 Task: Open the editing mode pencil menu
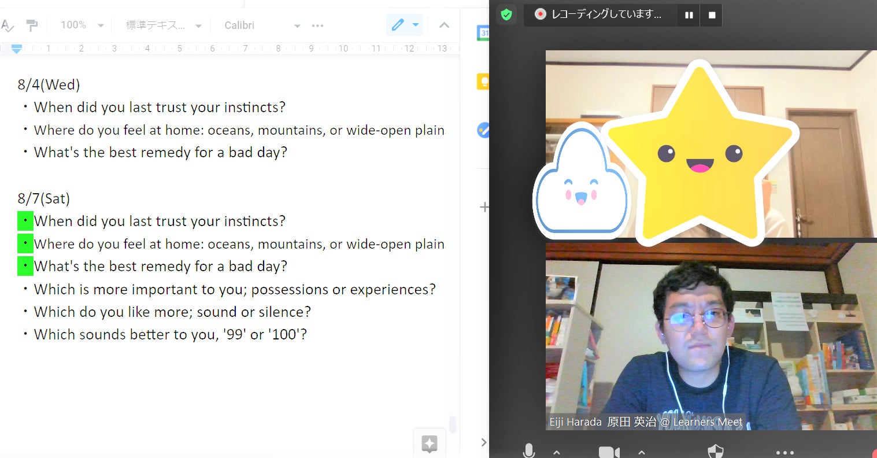[404, 25]
